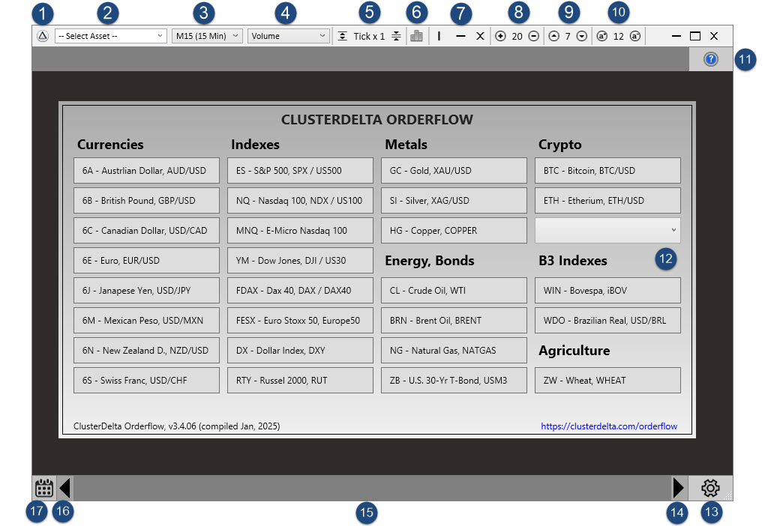Click the 'B3 Indexes' heading text

[573, 261]
